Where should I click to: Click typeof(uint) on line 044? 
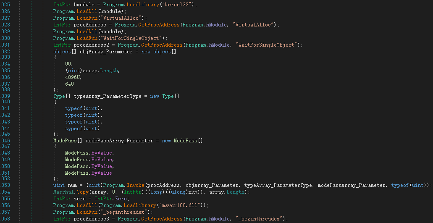pos(82,129)
